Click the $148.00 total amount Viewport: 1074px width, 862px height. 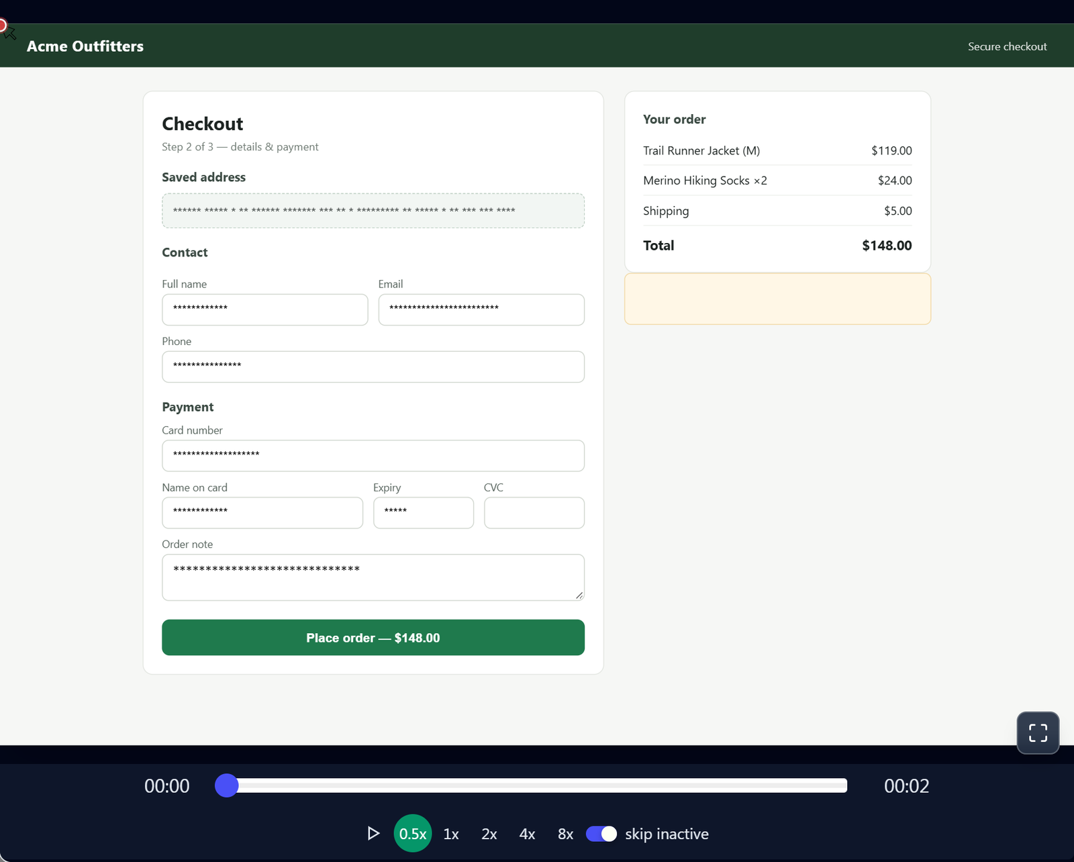point(887,246)
